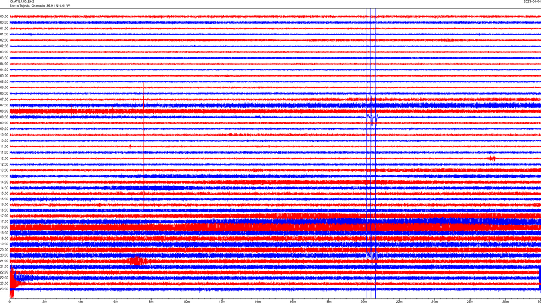Select the 14:30 trace time label
The height and width of the screenshot is (304, 541).
pos(4,188)
